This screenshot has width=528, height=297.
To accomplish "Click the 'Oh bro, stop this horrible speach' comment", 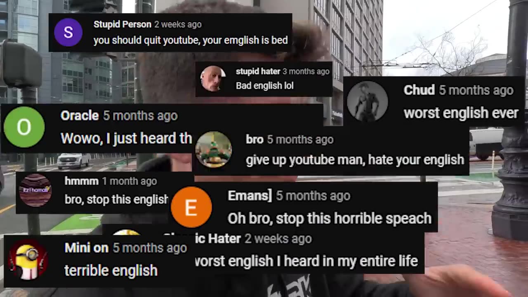I will 330,218.
